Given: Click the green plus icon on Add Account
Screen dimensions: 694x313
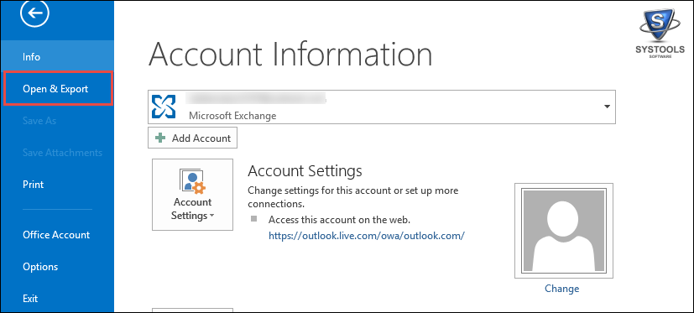Looking at the screenshot, I should pos(160,138).
